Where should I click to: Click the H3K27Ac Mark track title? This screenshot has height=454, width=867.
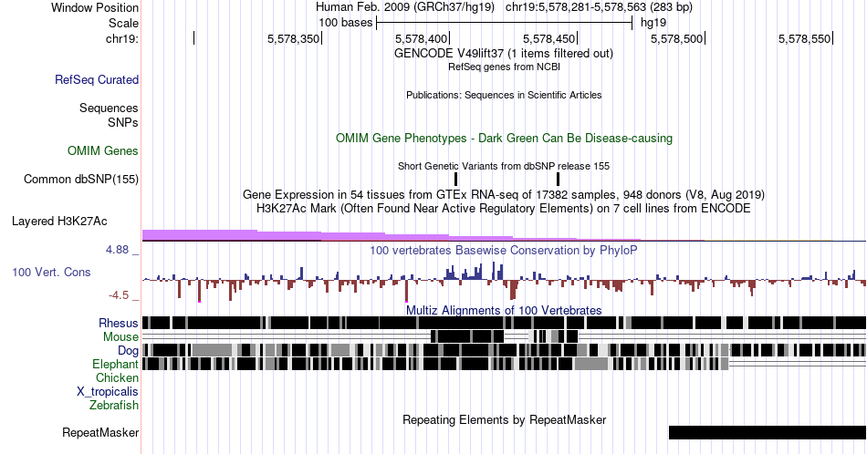coord(504,208)
